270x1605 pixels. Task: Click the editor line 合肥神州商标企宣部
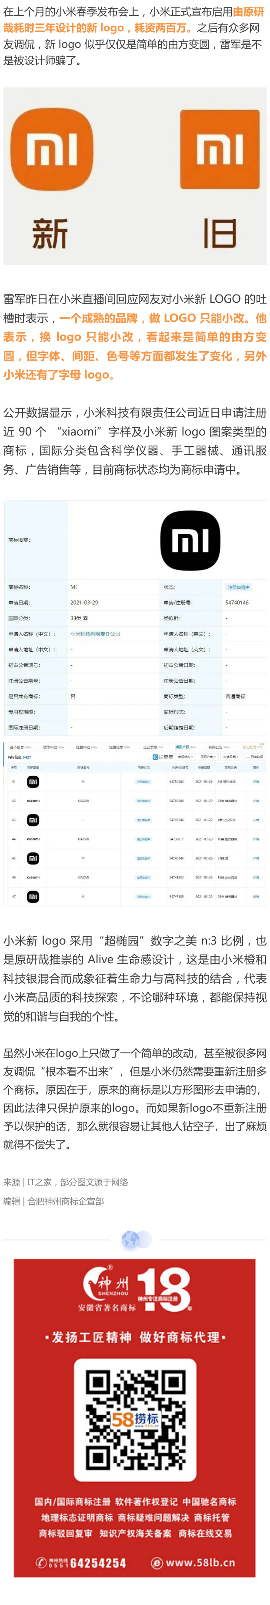click(x=66, y=1201)
